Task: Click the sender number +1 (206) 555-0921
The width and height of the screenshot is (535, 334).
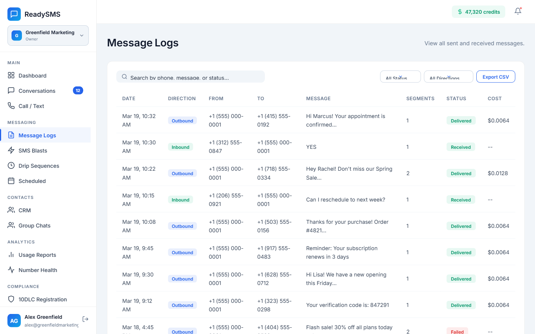Action: click(x=226, y=200)
